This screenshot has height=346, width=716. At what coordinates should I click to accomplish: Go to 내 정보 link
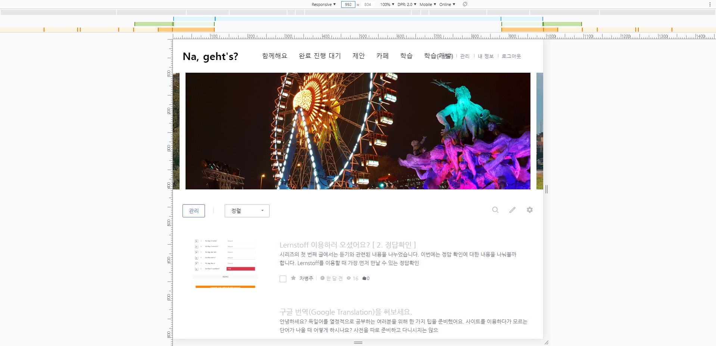(486, 56)
